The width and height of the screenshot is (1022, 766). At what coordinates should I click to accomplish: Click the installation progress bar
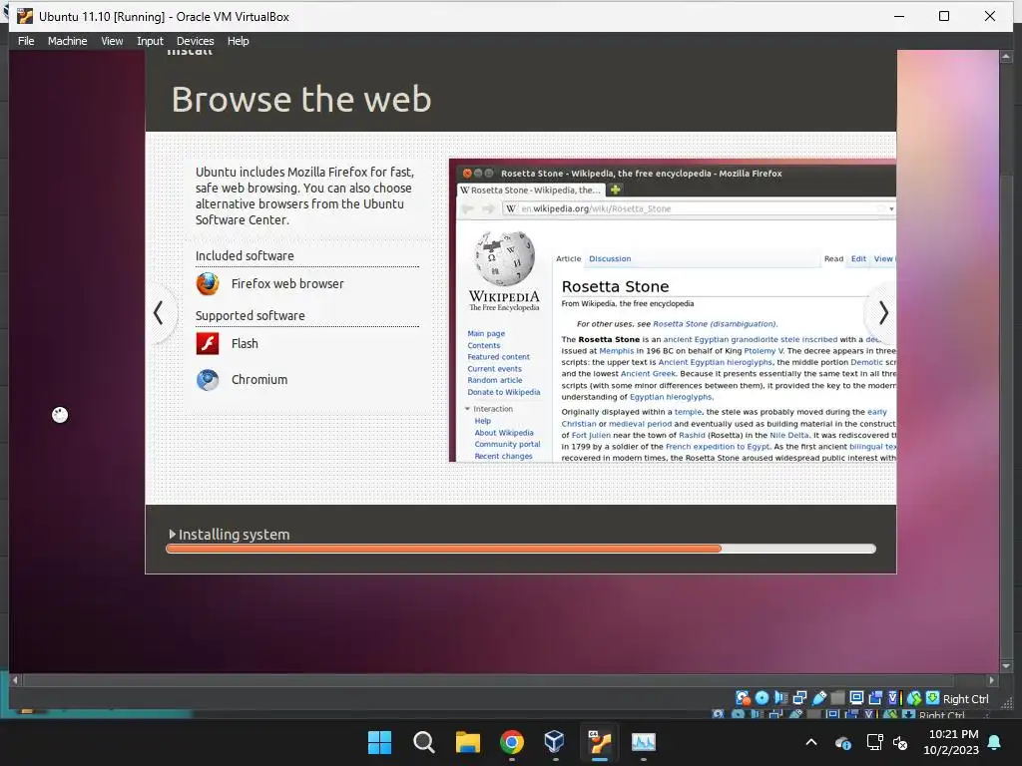click(x=521, y=550)
